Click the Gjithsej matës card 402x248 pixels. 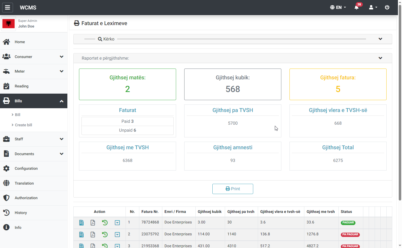click(x=127, y=84)
